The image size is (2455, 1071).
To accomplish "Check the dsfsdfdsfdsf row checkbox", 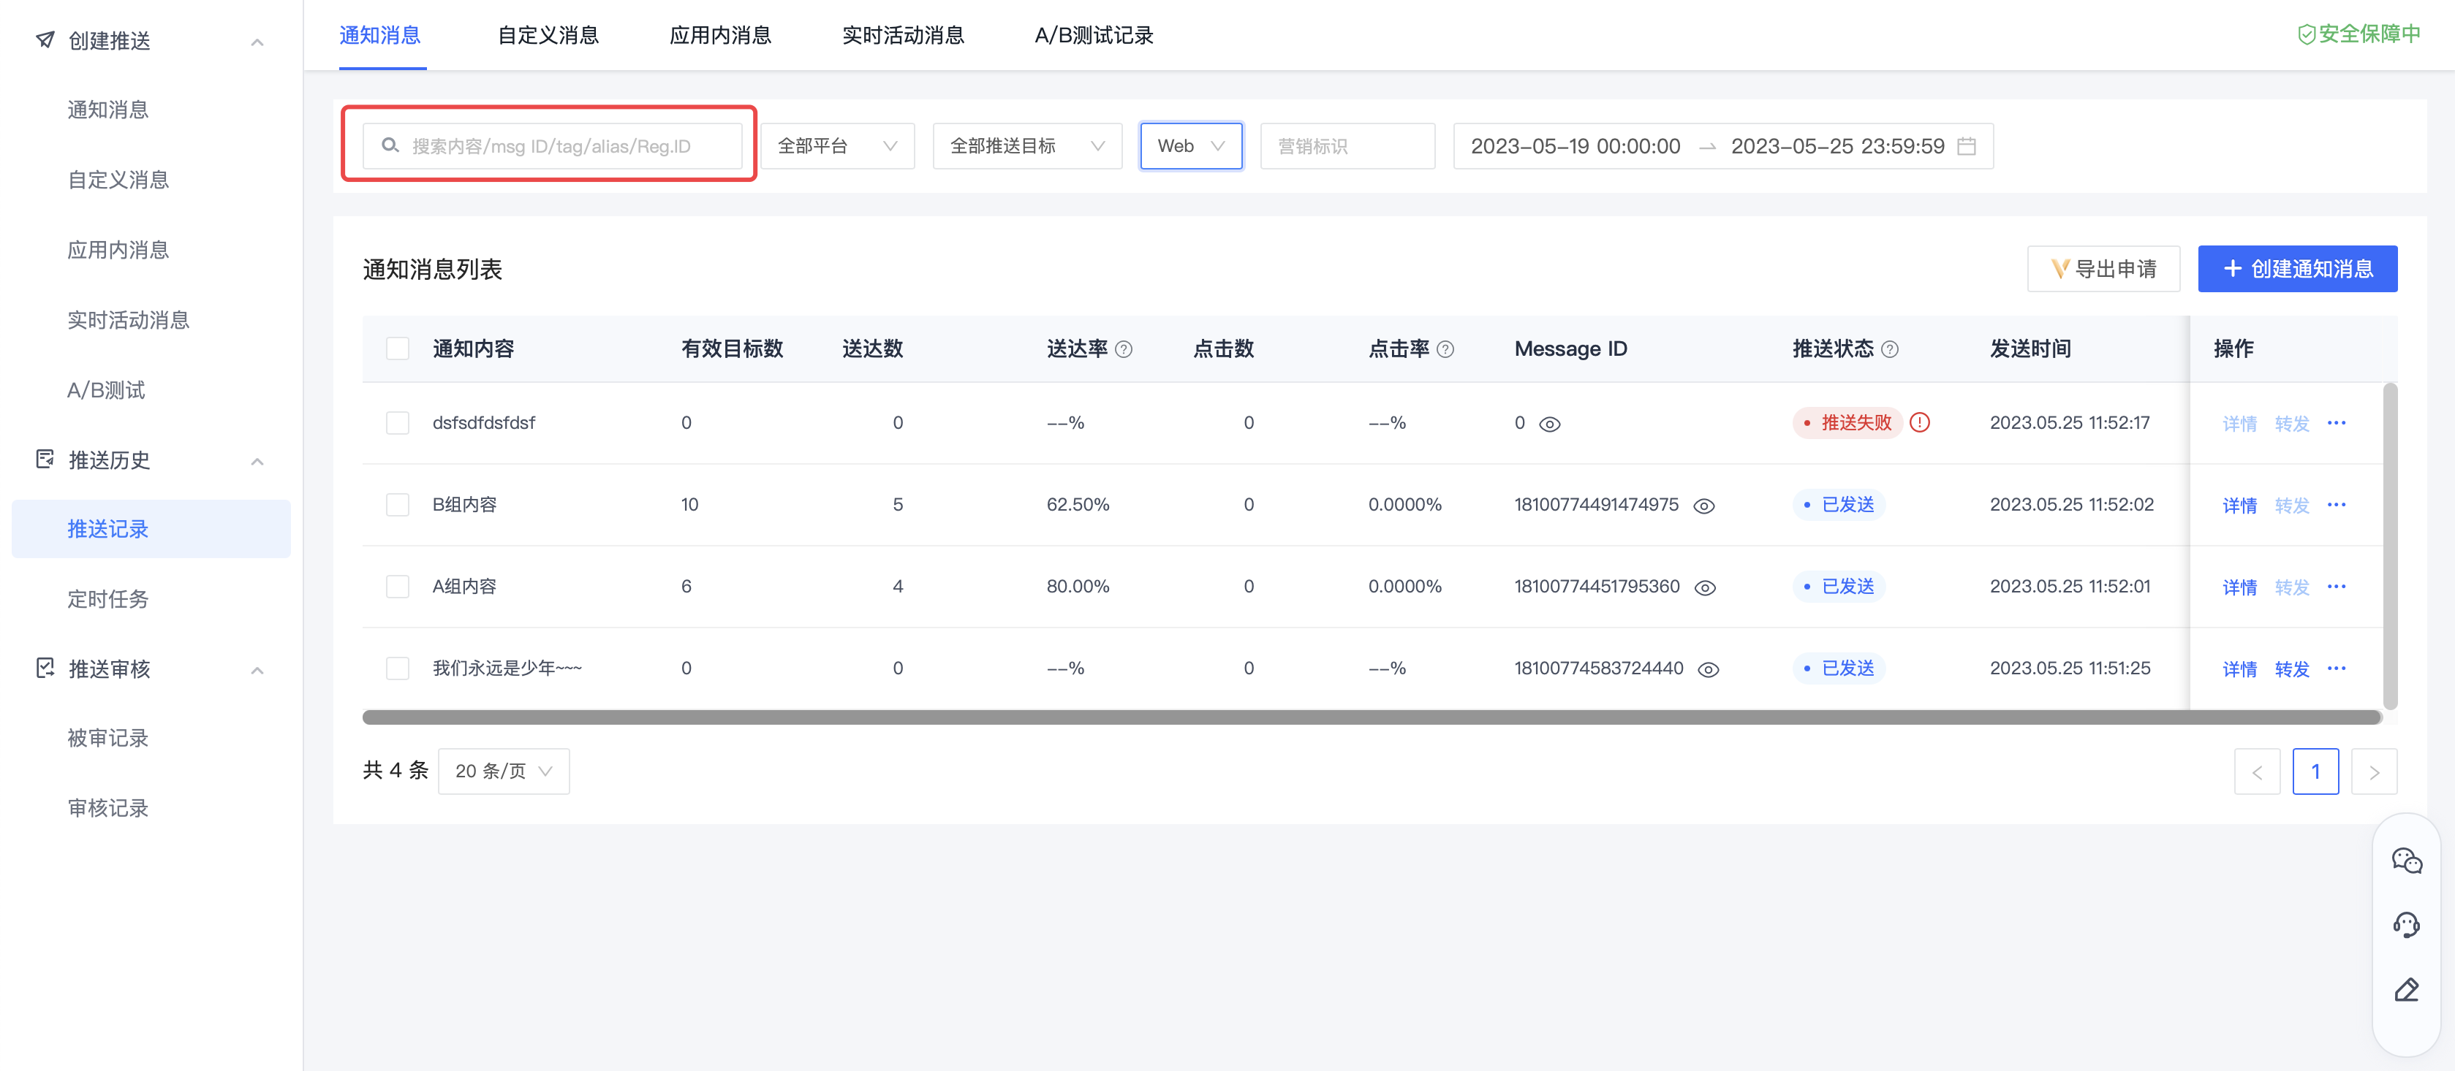I will 398,423.
